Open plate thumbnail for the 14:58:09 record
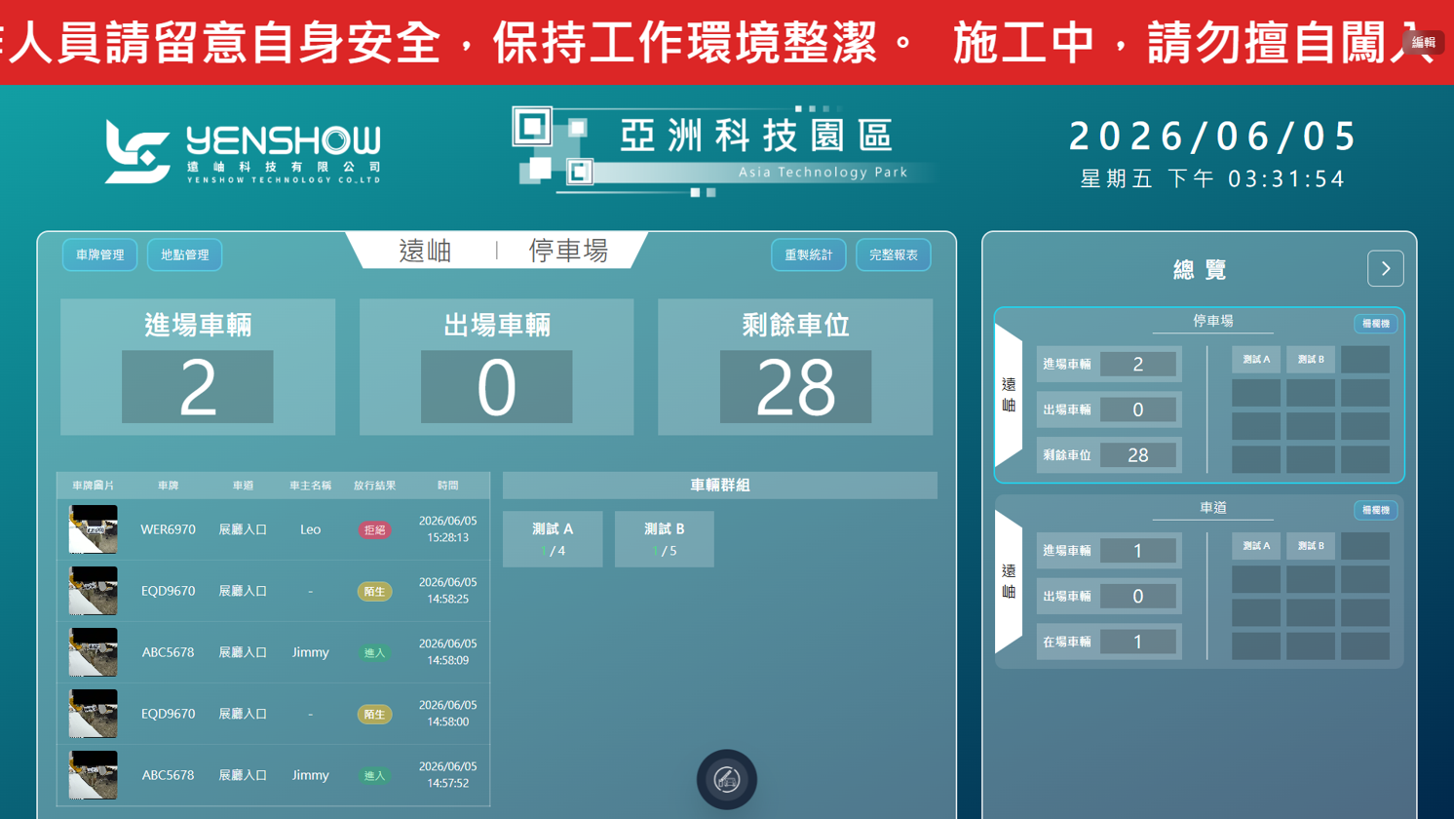The image size is (1454, 819). (x=94, y=652)
